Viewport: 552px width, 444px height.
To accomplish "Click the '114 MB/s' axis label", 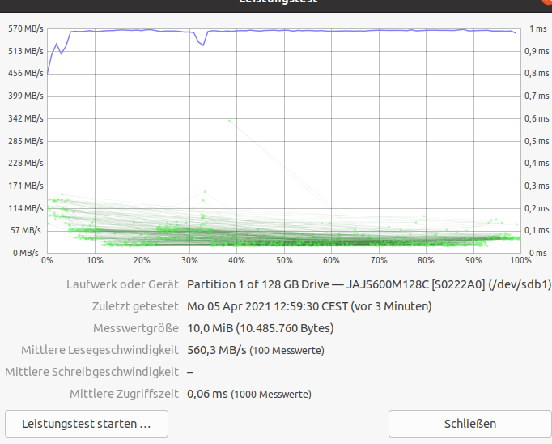I will (26, 208).
